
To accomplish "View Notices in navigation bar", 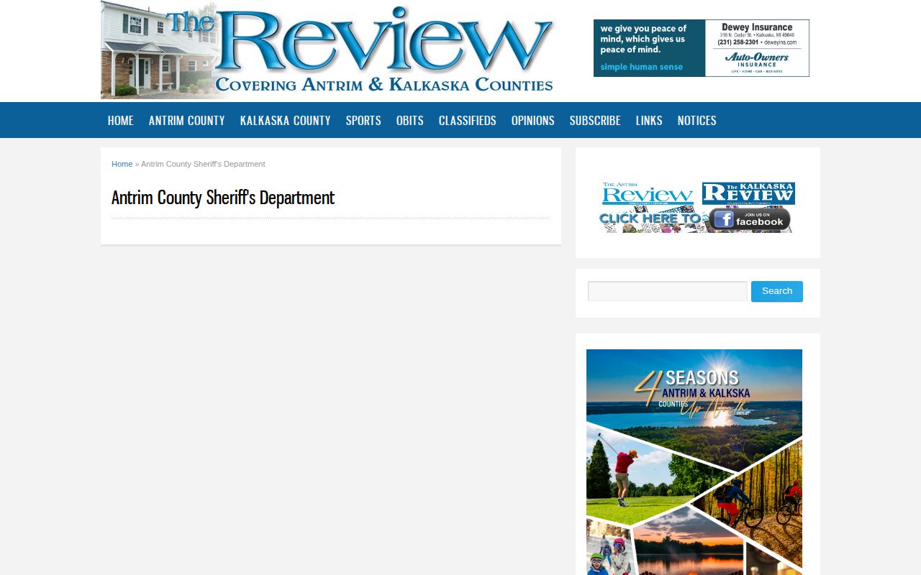I will (x=697, y=120).
